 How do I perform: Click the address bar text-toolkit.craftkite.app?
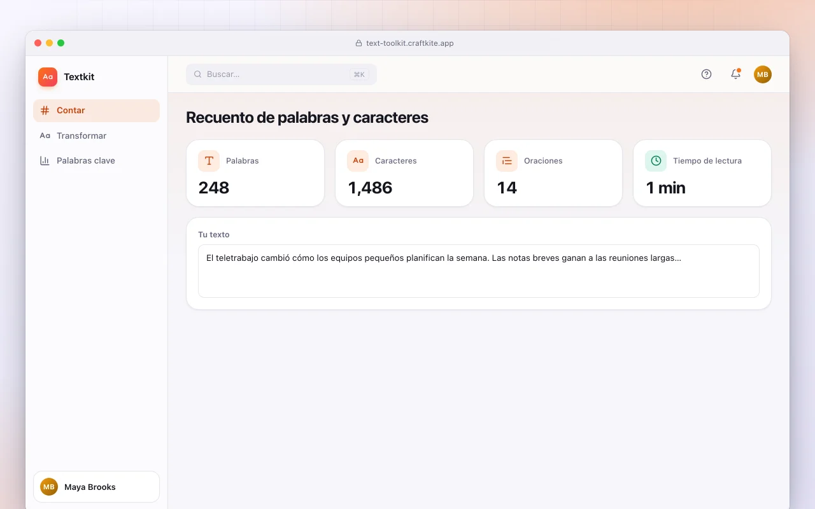click(x=409, y=43)
